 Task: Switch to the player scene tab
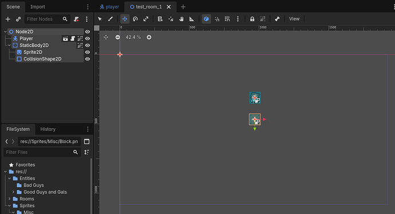click(x=109, y=7)
